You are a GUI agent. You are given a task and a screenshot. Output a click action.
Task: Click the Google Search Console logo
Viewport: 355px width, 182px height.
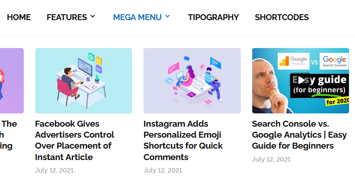[334, 61]
